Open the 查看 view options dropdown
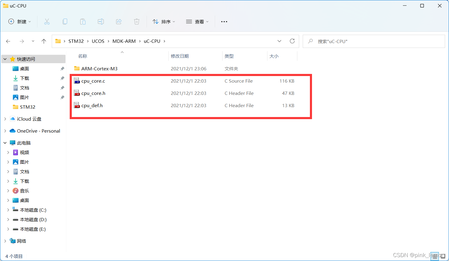 (x=197, y=21)
